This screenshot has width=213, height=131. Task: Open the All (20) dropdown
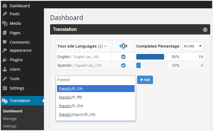193,46
